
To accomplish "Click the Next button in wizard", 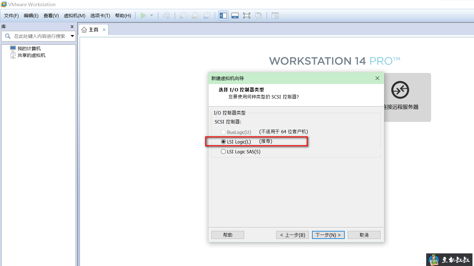I will (328, 235).
